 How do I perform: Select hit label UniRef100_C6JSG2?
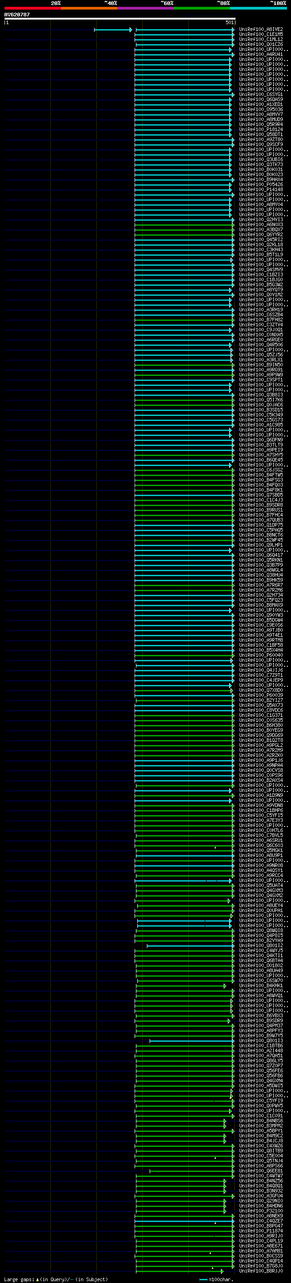point(261,470)
